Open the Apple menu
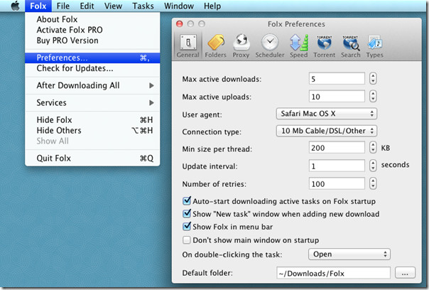The width and height of the screenshot is (429, 290). [x=16, y=6]
